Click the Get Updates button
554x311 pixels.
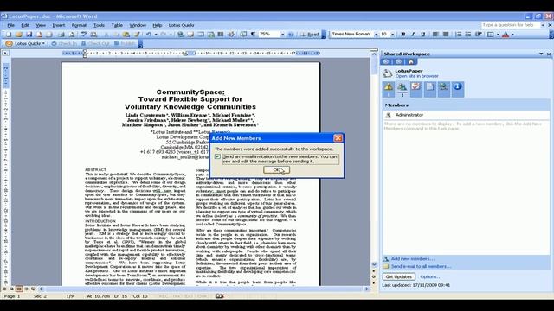point(398,276)
